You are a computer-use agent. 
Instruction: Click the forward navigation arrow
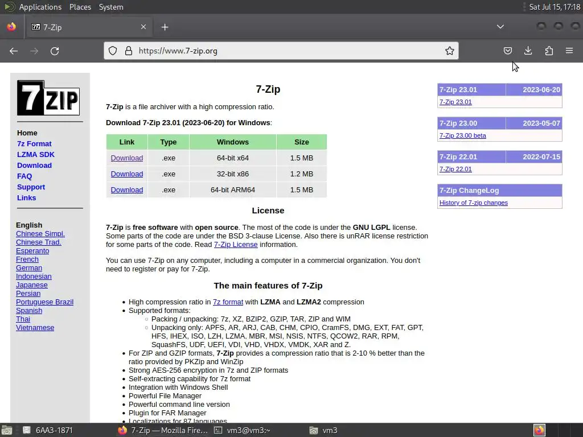[34, 51]
